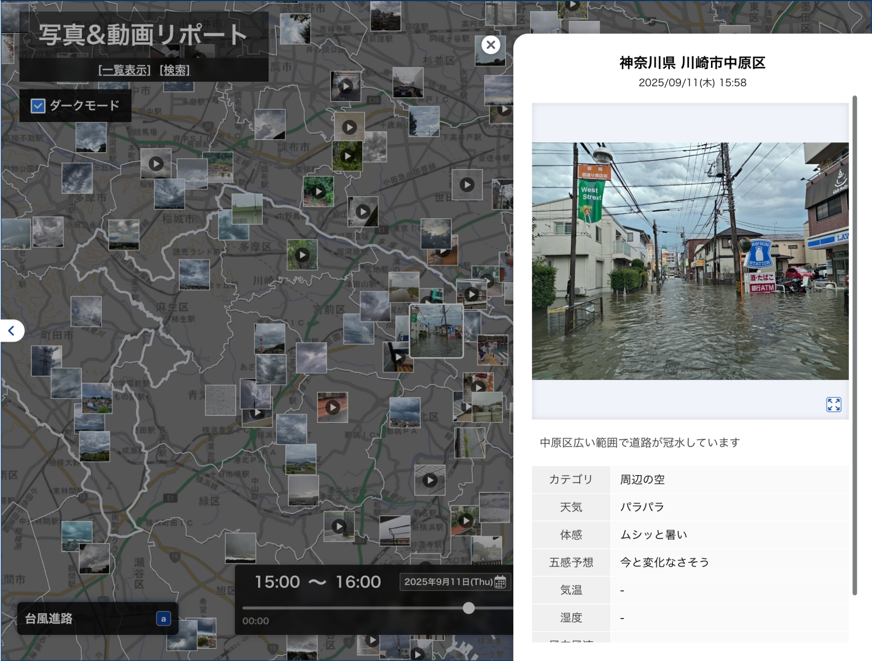This screenshot has width=872, height=661.
Task: Open the 2025年9月11日(Thu) date dropdown
Action: pyautogui.click(x=448, y=582)
